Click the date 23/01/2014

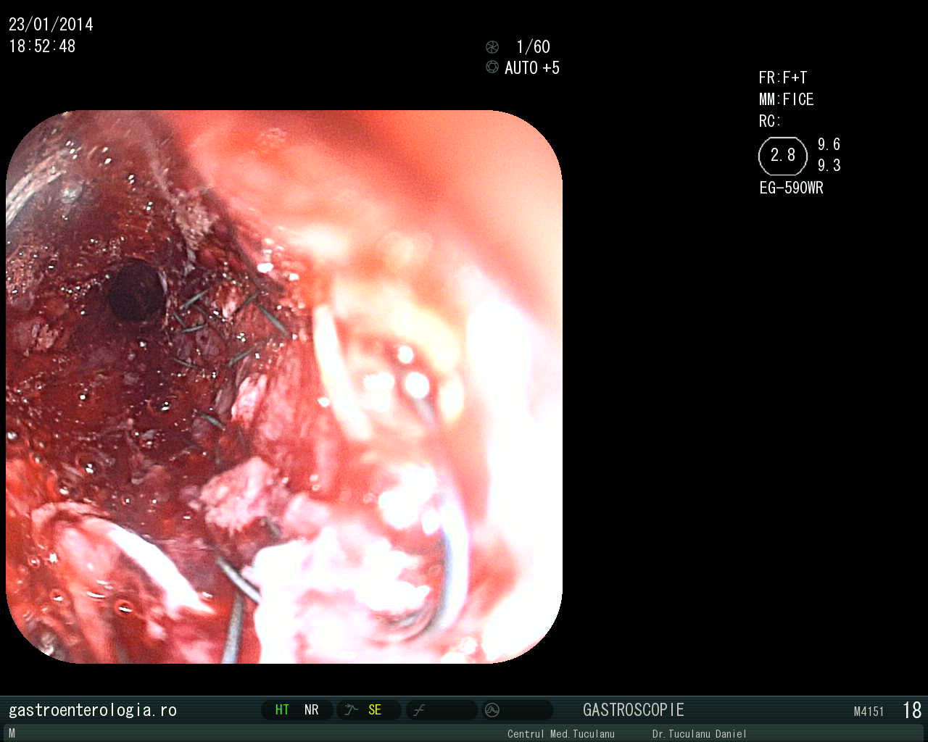click(x=51, y=25)
